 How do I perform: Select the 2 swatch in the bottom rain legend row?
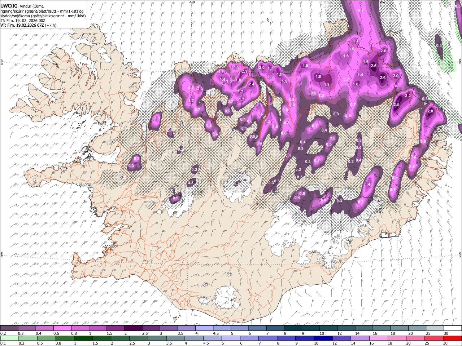(120, 338)
